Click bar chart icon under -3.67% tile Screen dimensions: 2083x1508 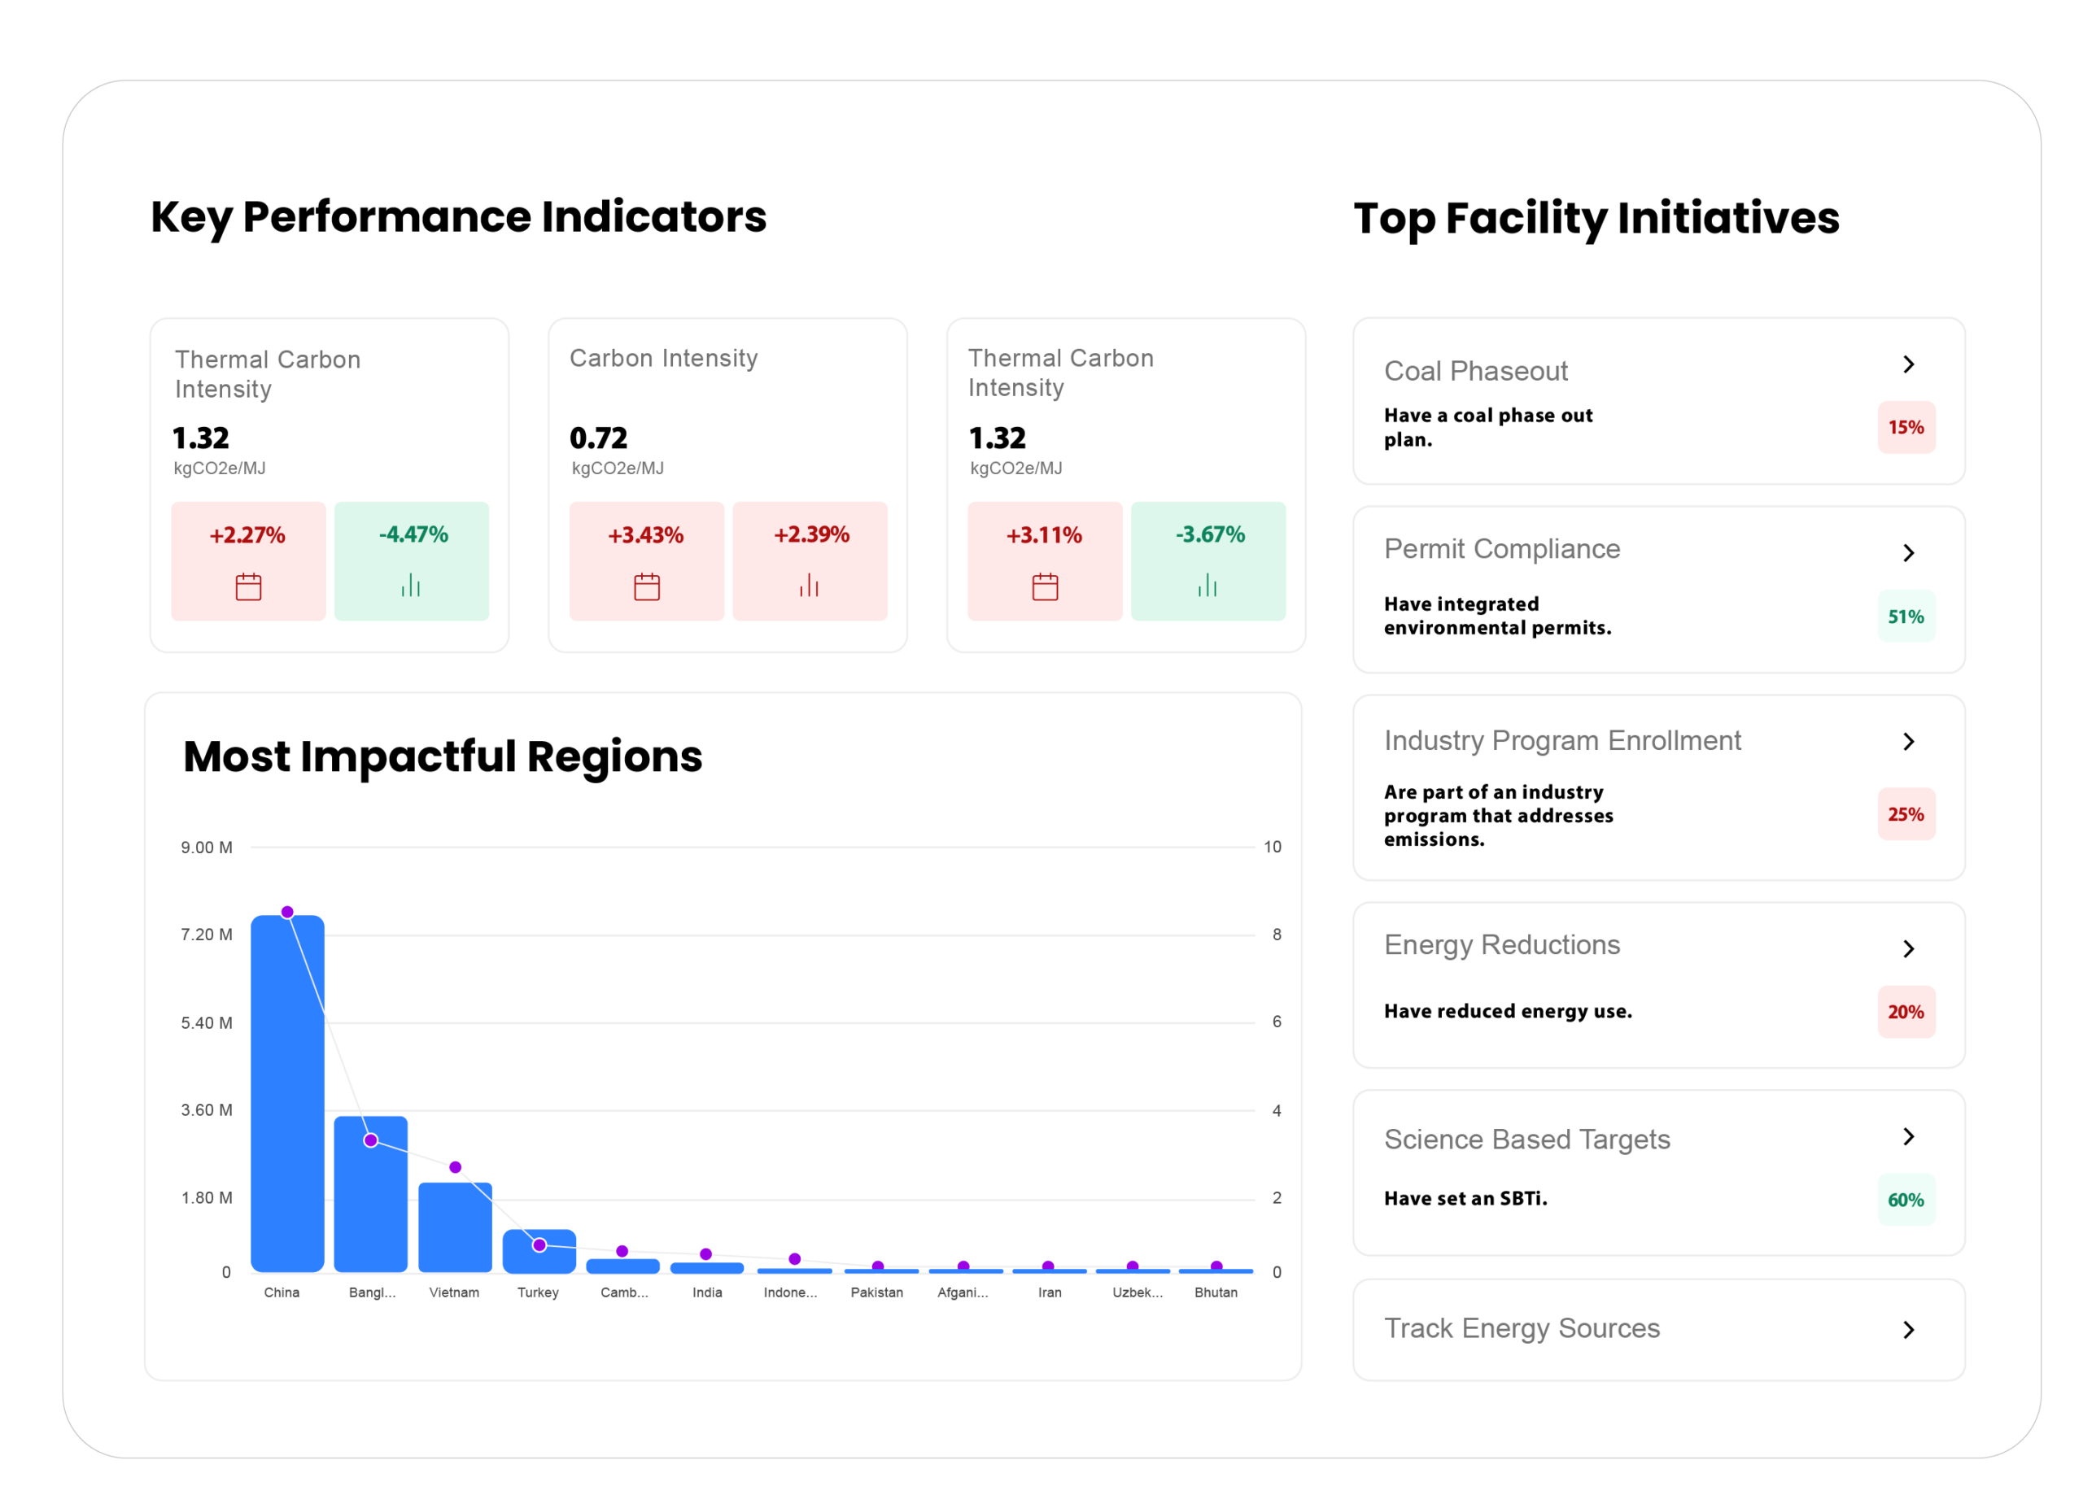click(x=1207, y=586)
